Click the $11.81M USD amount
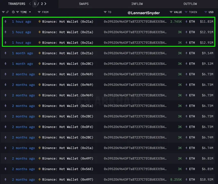Screen dimensions: 218x184 (206, 21)
